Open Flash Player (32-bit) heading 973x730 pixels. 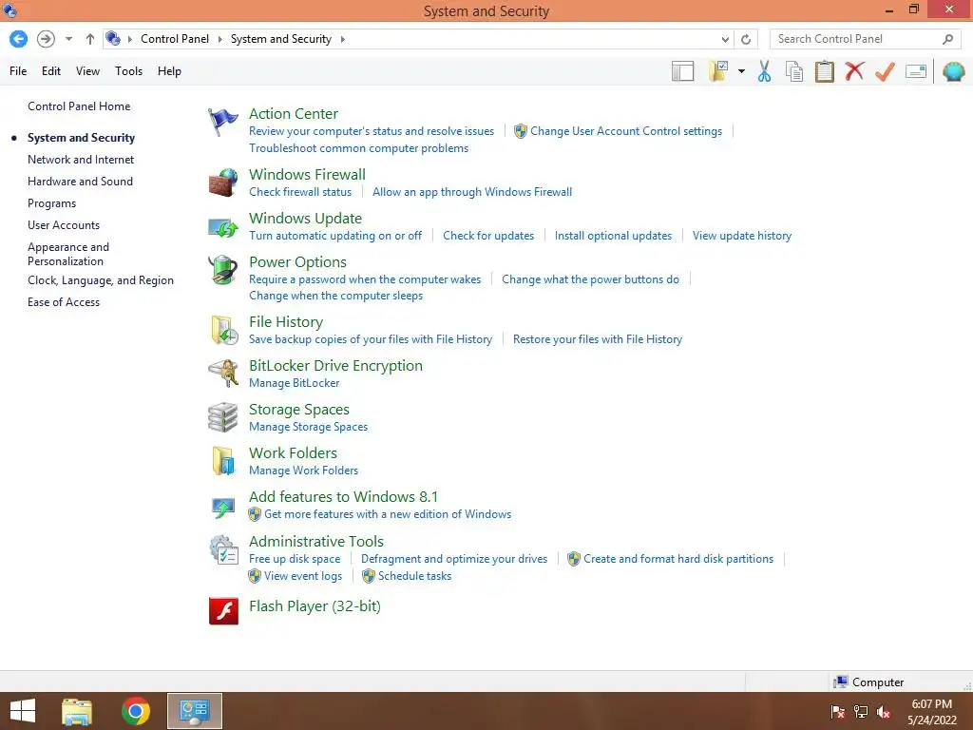pyautogui.click(x=315, y=606)
